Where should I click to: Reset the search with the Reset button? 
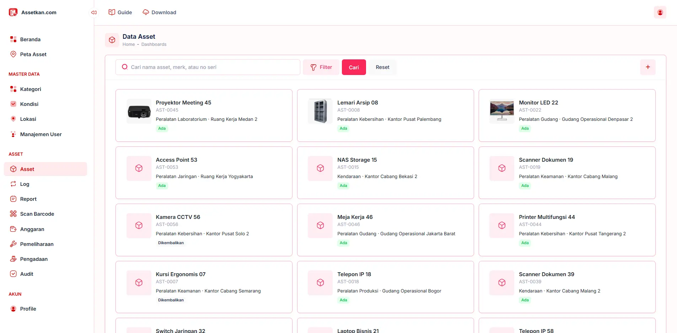click(x=383, y=67)
